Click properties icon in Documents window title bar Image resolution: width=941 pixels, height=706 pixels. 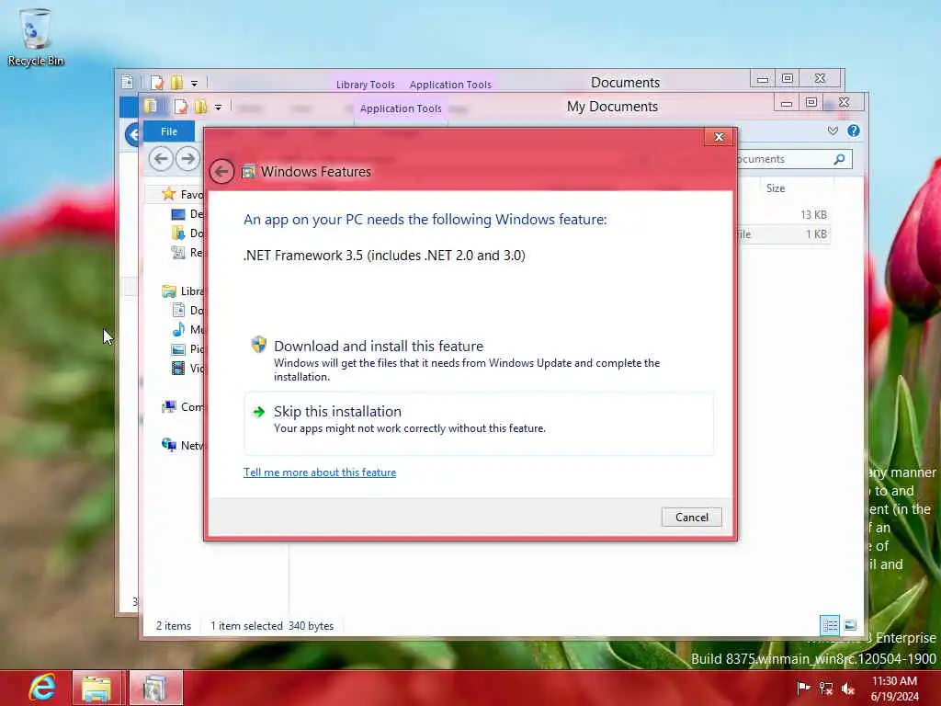point(156,83)
